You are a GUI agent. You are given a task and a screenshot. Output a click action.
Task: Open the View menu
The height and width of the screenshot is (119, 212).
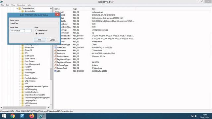13,5
